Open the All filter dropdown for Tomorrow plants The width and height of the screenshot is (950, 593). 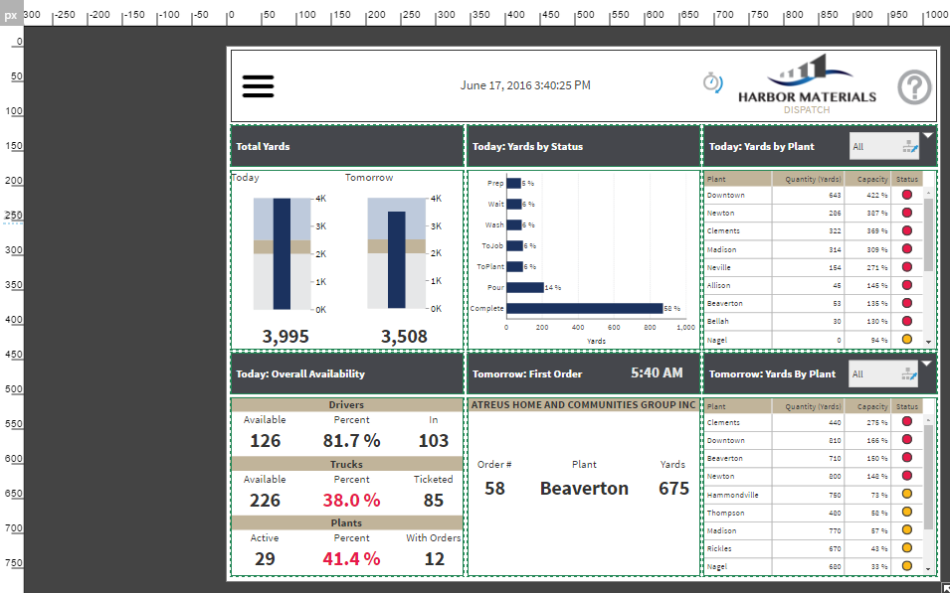coord(883,373)
